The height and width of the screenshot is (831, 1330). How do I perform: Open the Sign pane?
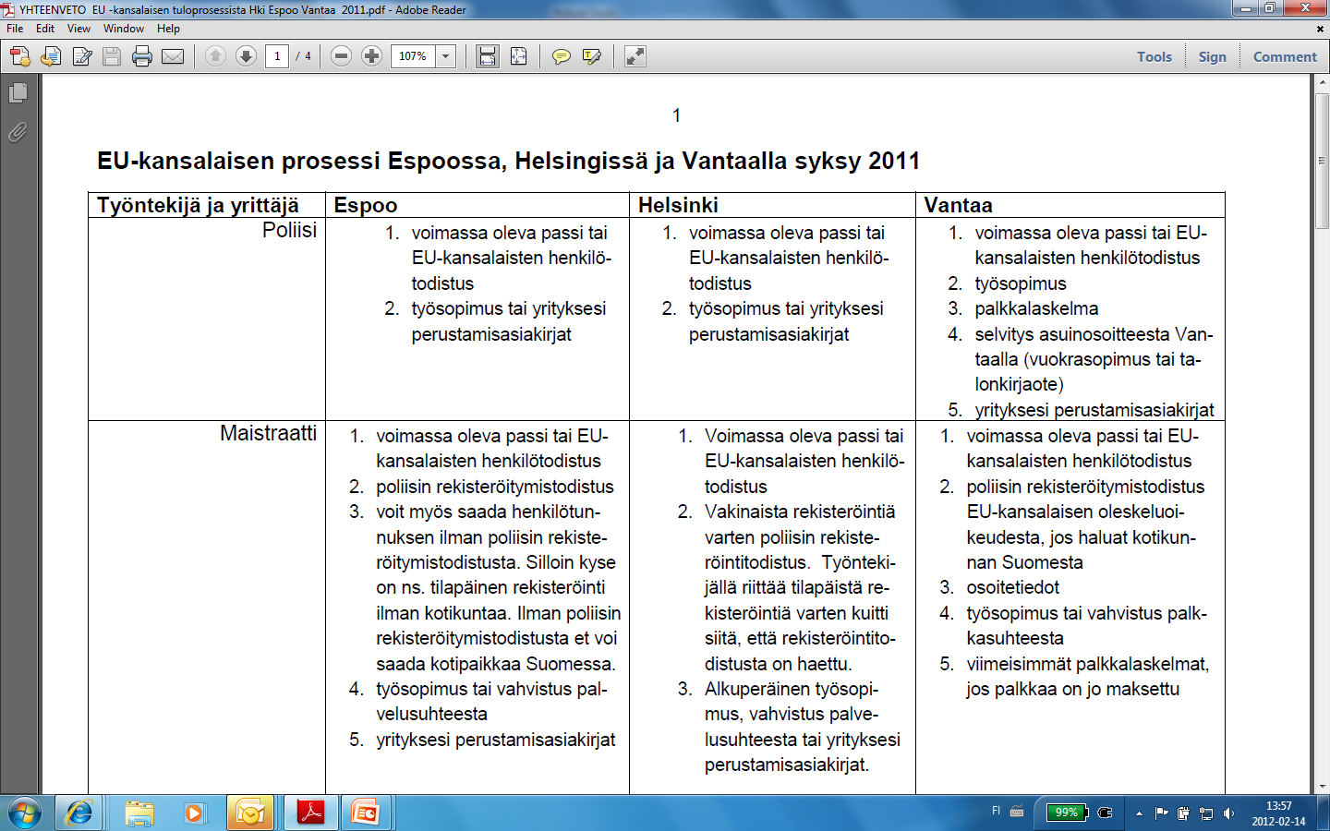(1213, 56)
